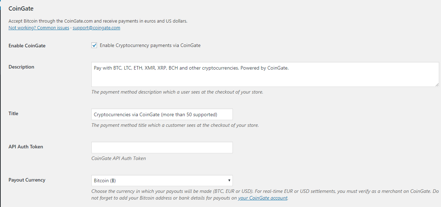The image size is (441, 207).
Task: Open the Payout Currency dropdown
Action: 162,181
